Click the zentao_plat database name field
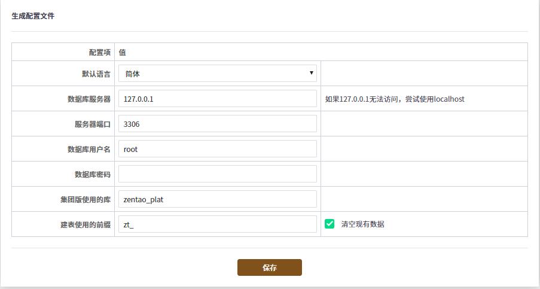Image resolution: width=540 pixels, height=289 pixels. (x=218, y=199)
